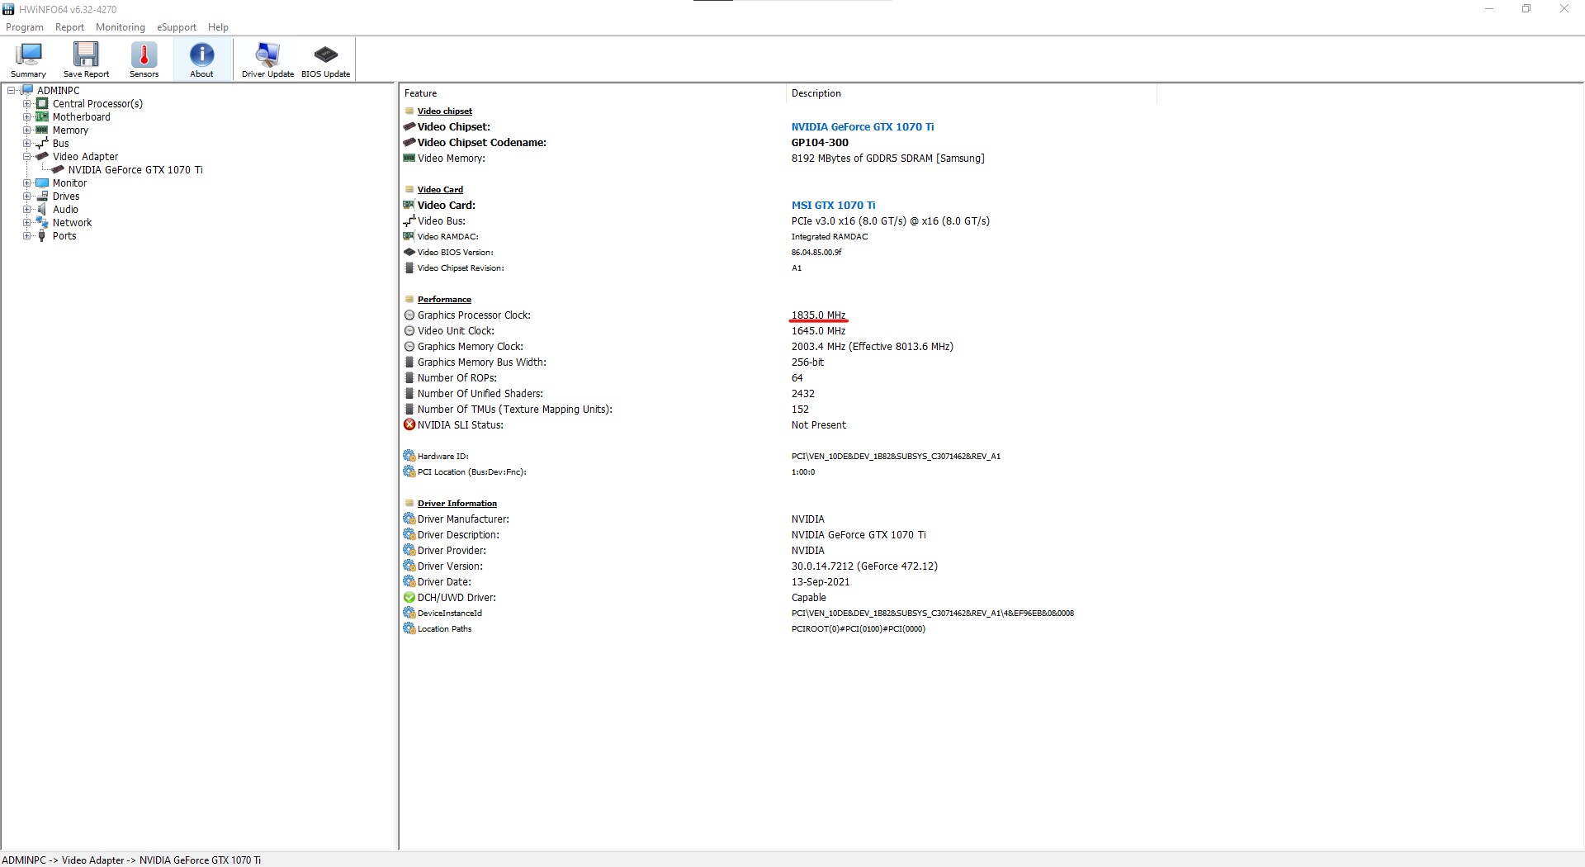
Task: Expand the Memory tree node
Action: (26, 130)
